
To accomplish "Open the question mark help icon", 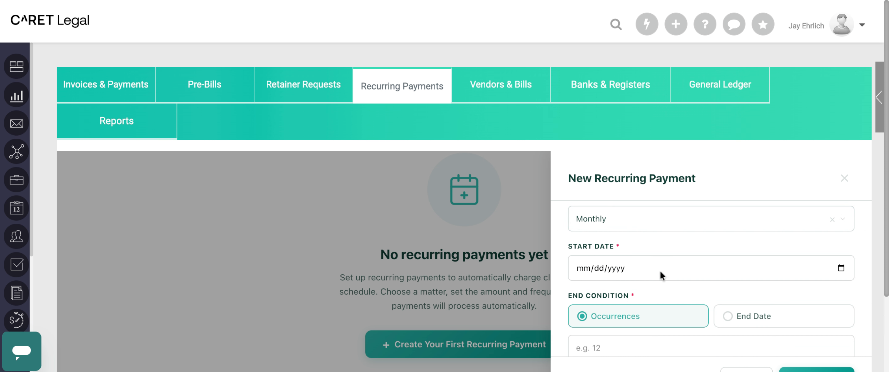I will pyautogui.click(x=705, y=24).
